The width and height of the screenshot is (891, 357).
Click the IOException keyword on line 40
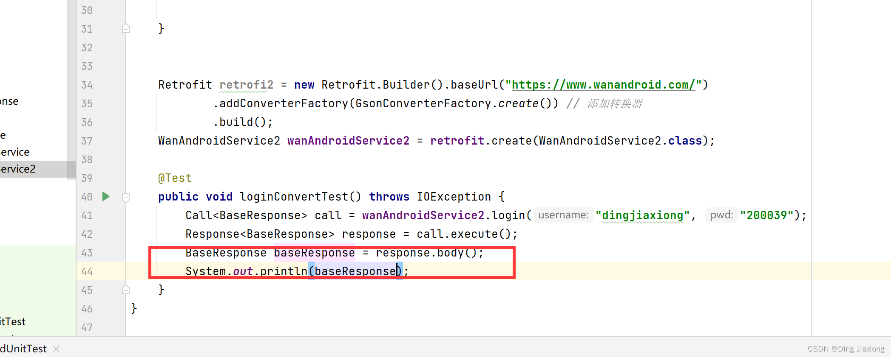pyautogui.click(x=454, y=197)
